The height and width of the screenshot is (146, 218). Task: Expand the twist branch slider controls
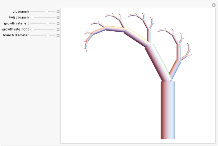pyautogui.click(x=58, y=17)
